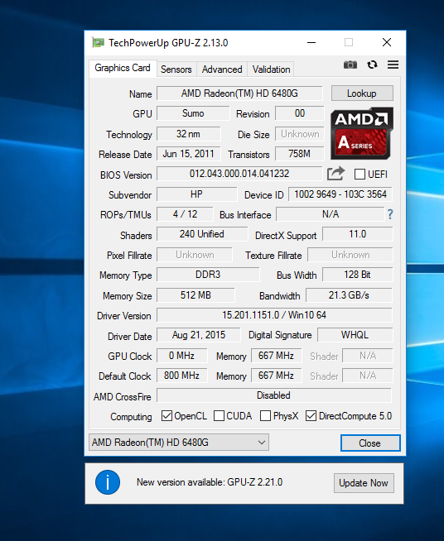The width and height of the screenshot is (444, 541).
Task: Open the AMD Radeon HD 6480G GPU dropdown
Action: [x=179, y=443]
